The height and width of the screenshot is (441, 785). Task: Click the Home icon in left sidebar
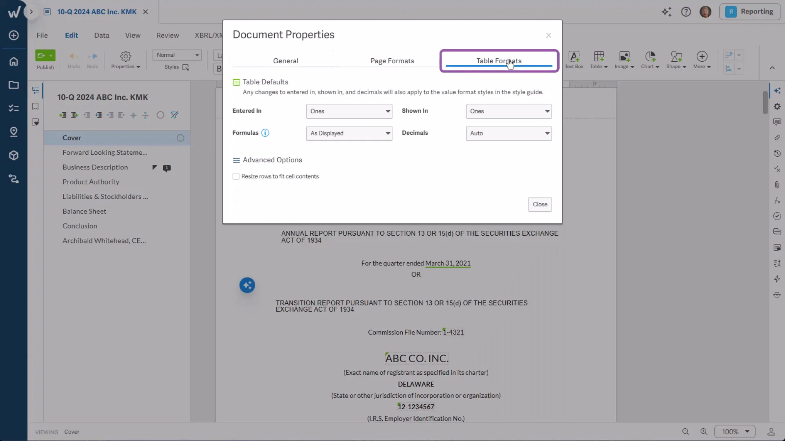pyautogui.click(x=13, y=61)
